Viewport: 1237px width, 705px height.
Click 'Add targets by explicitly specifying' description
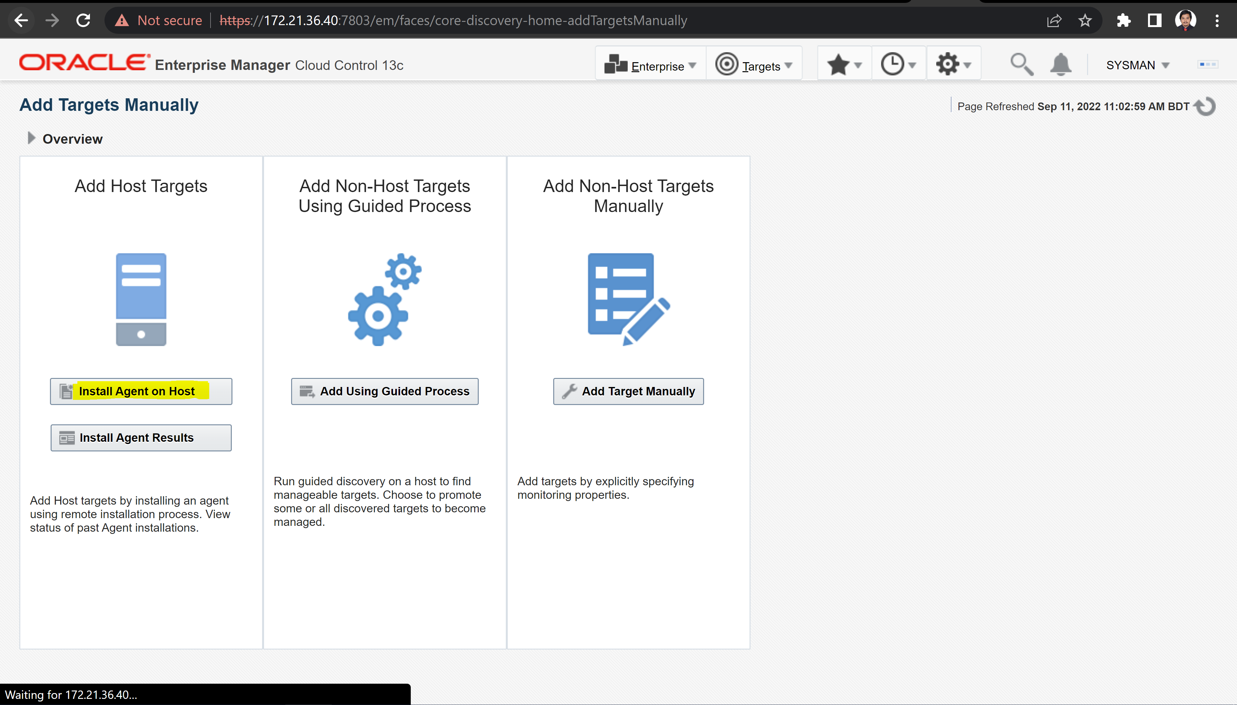point(605,488)
